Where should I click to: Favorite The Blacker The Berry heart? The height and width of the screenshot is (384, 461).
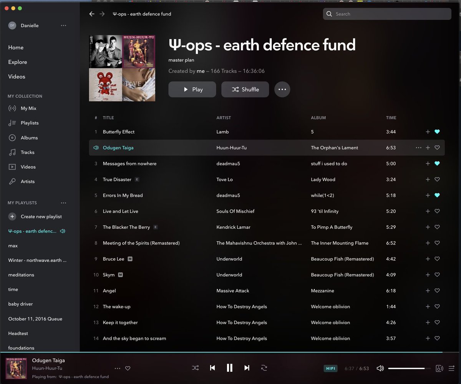pyautogui.click(x=437, y=227)
